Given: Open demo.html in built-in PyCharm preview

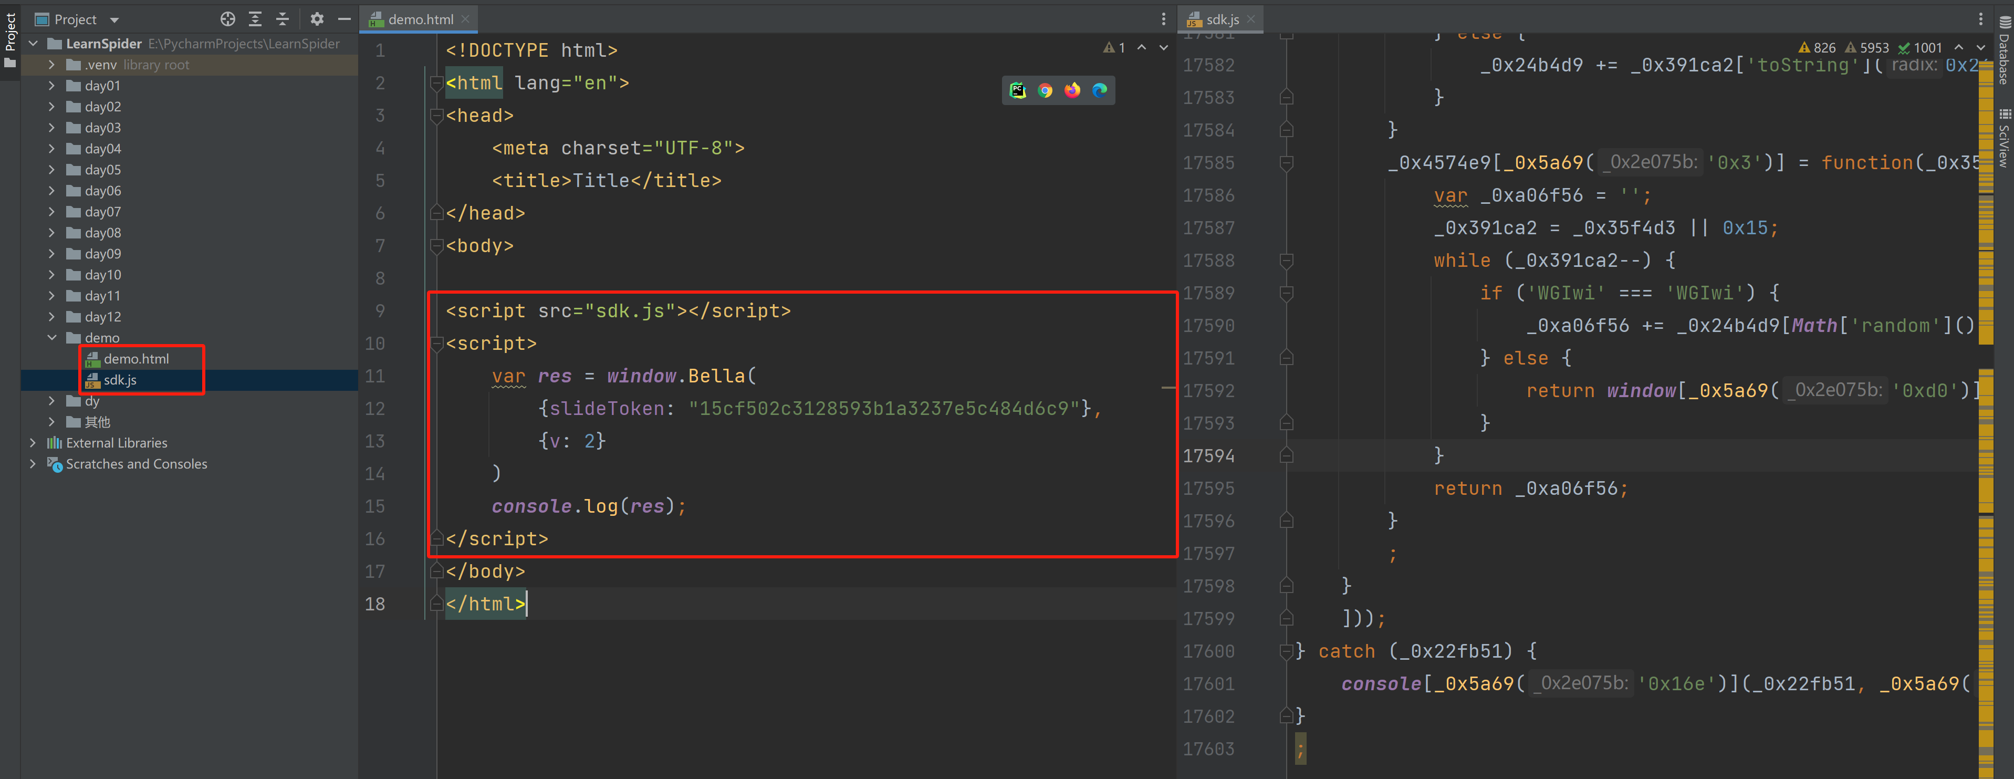Looking at the screenshot, I should click(x=1018, y=91).
